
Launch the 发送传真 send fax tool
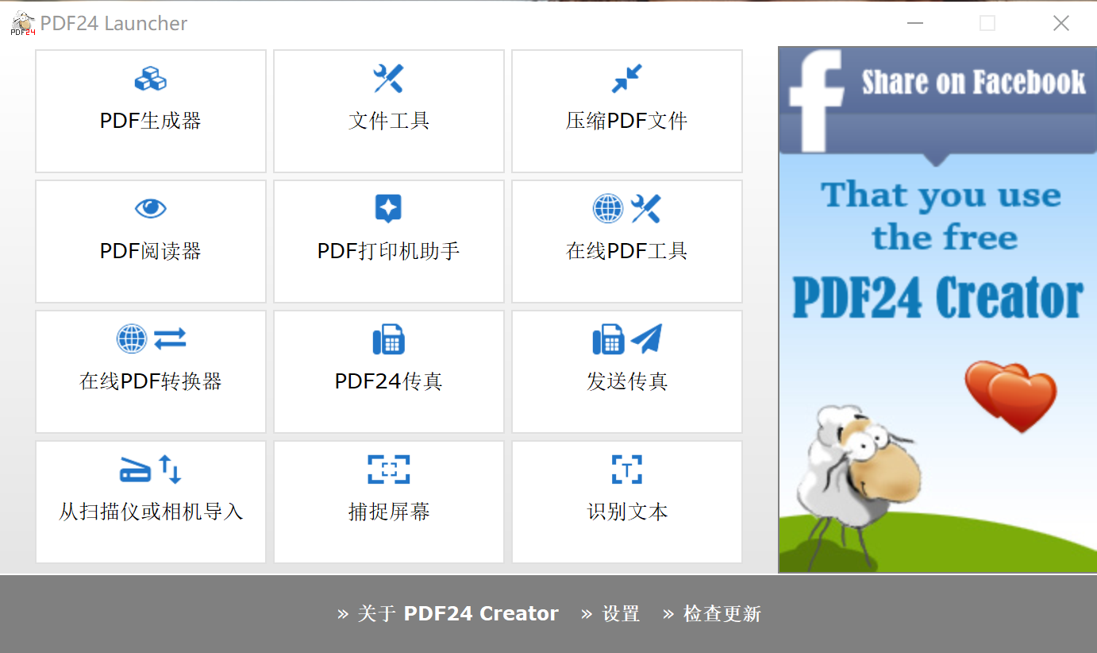626,372
